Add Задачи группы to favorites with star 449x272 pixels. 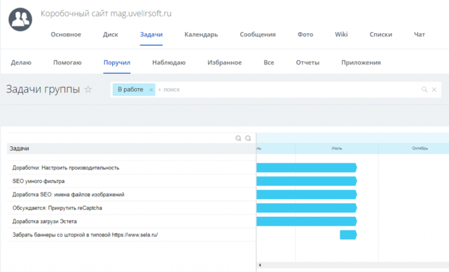(x=89, y=90)
